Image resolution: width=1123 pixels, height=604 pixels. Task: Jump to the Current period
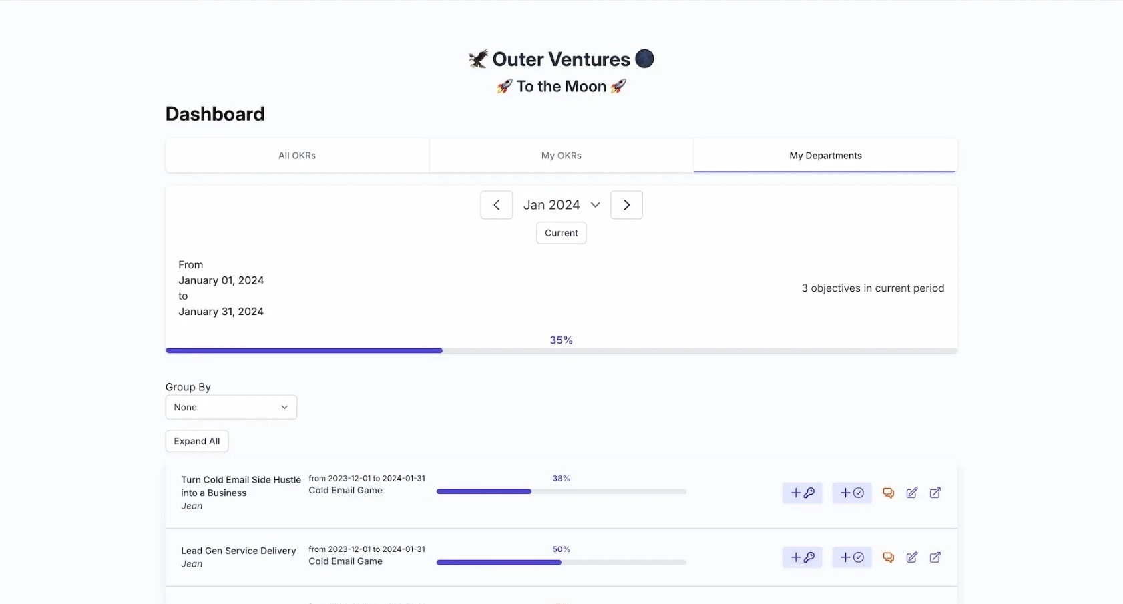tap(561, 233)
